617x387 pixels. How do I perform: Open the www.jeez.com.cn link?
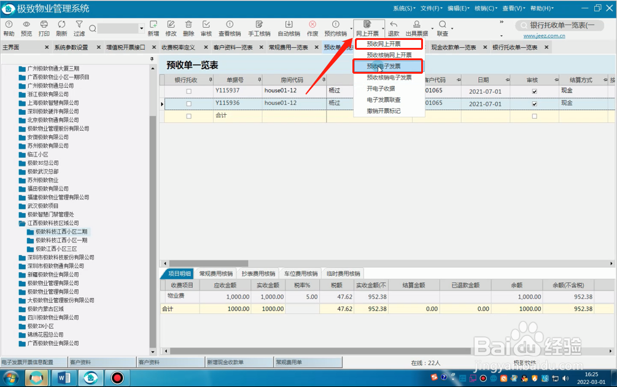coord(544,36)
